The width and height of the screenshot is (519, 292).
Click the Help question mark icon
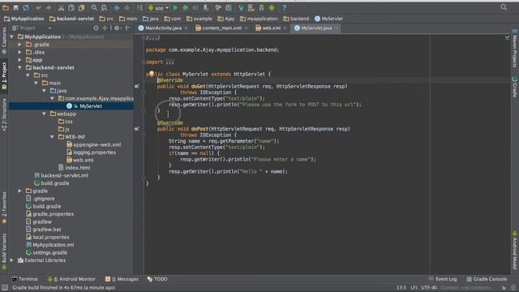[x=284, y=7]
